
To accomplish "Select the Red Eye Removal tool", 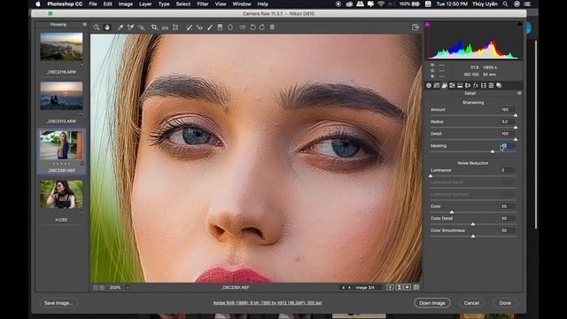I will tap(199, 27).
